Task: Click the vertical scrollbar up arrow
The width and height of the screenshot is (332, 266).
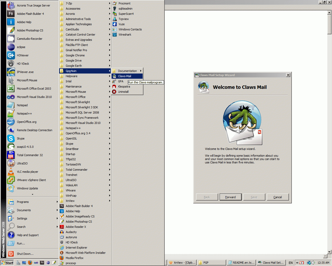Action: 329,12
